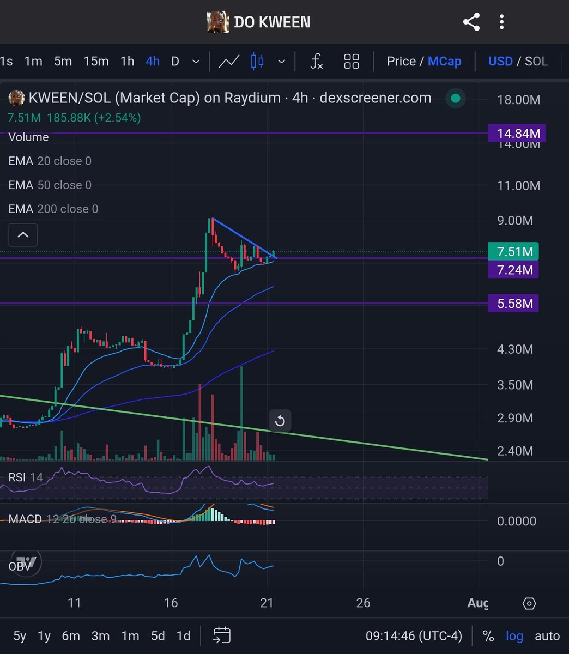Screen dimensions: 569x654
Task: Open the chart layout grid icon
Action: [352, 62]
